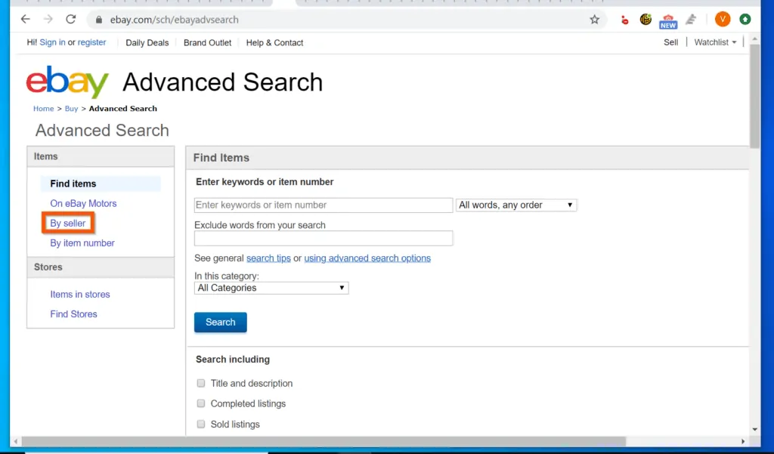Click the Sell link
This screenshot has width=774, height=454.
pos(671,42)
